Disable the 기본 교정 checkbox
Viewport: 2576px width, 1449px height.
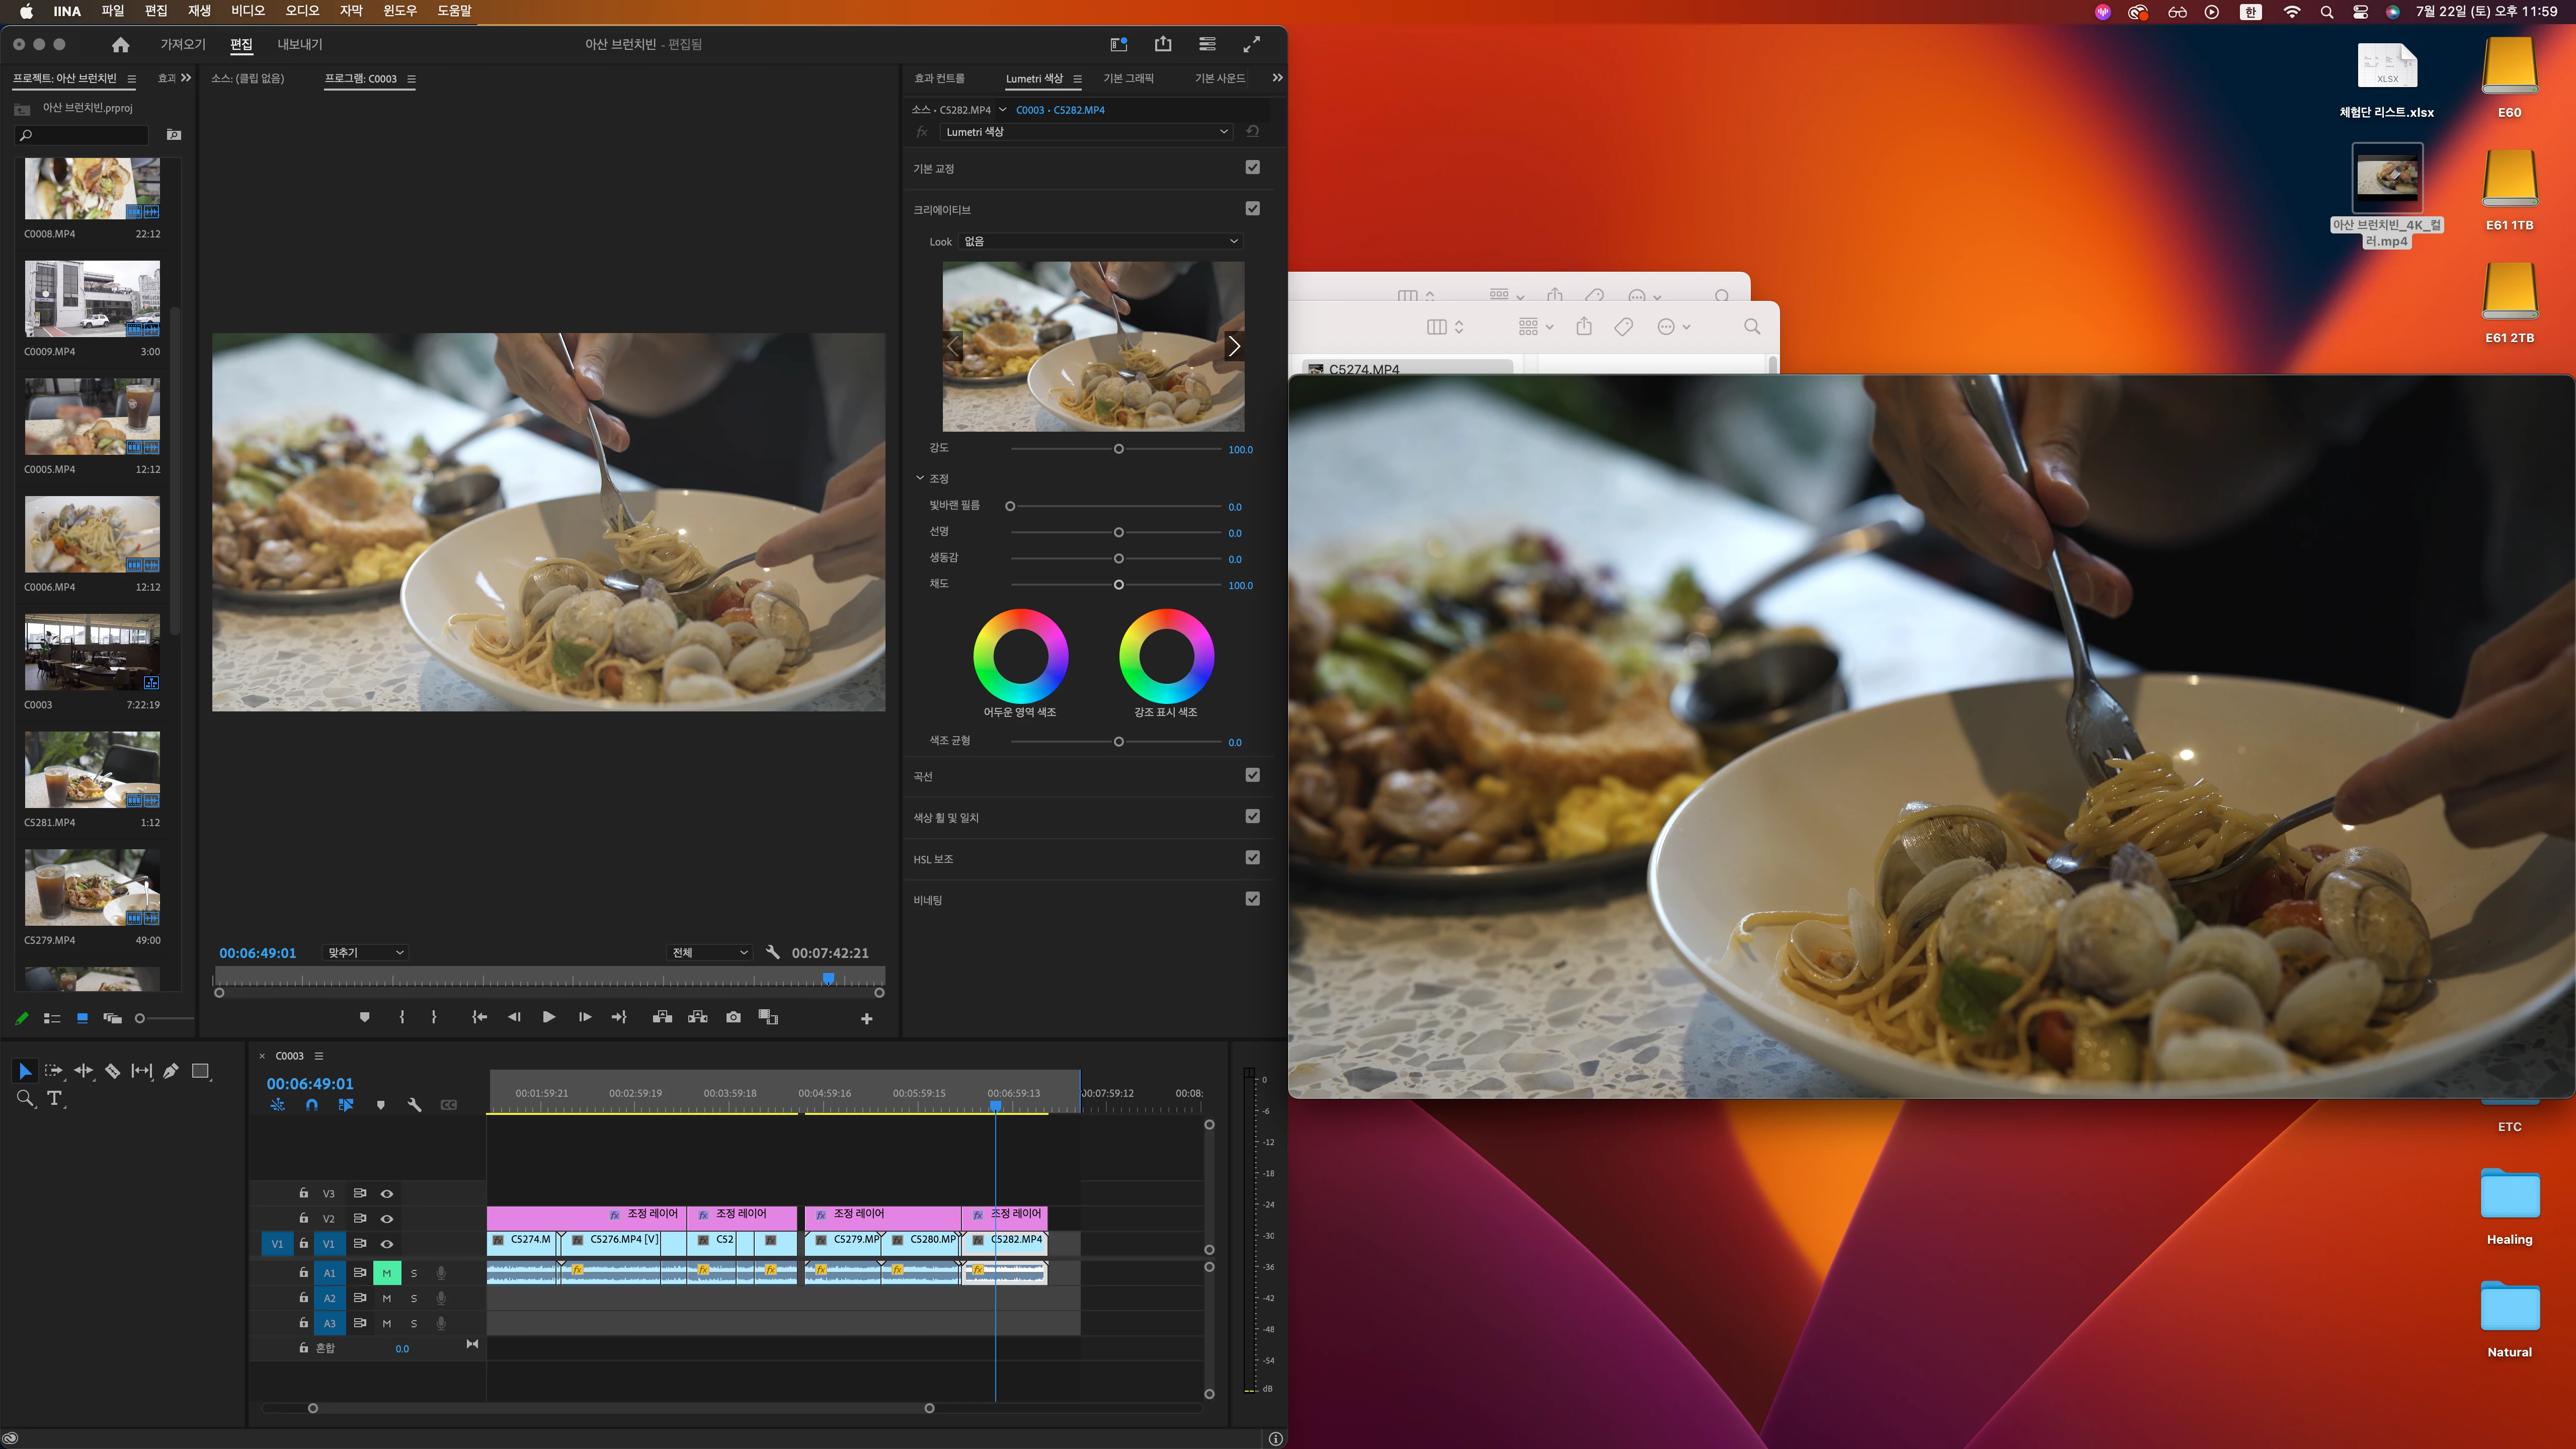(x=1252, y=167)
